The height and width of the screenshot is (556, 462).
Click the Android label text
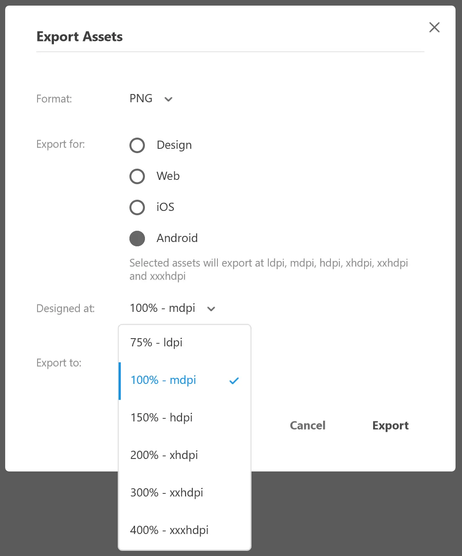point(177,239)
